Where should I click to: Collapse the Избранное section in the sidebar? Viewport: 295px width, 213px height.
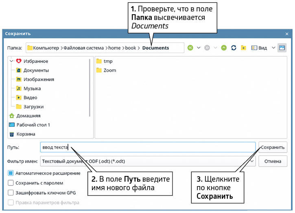[x=11, y=61]
